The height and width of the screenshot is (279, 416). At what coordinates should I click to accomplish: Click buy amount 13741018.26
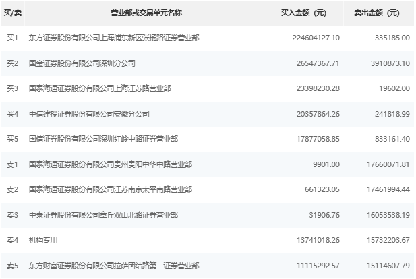pos(318,241)
